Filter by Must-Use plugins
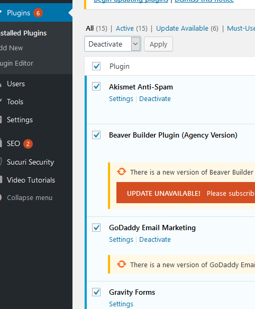255x309 pixels. pyautogui.click(x=241, y=29)
